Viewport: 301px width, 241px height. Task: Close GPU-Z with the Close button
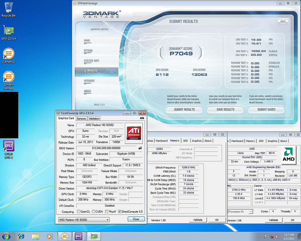[x=136, y=219]
